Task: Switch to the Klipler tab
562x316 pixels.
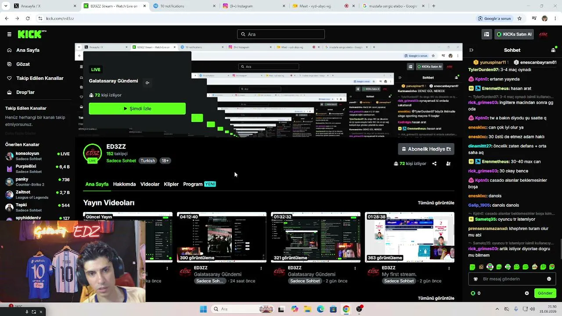Action: (171, 184)
